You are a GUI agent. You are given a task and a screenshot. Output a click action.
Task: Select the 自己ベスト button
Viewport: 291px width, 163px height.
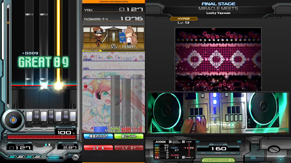(x=129, y=136)
